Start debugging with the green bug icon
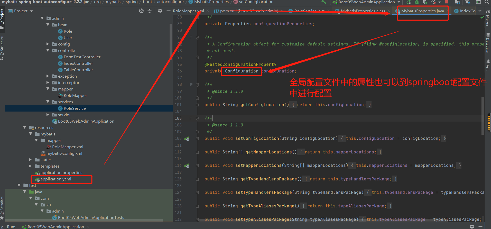Screen dimensions: 491x229 (x=417, y=2)
